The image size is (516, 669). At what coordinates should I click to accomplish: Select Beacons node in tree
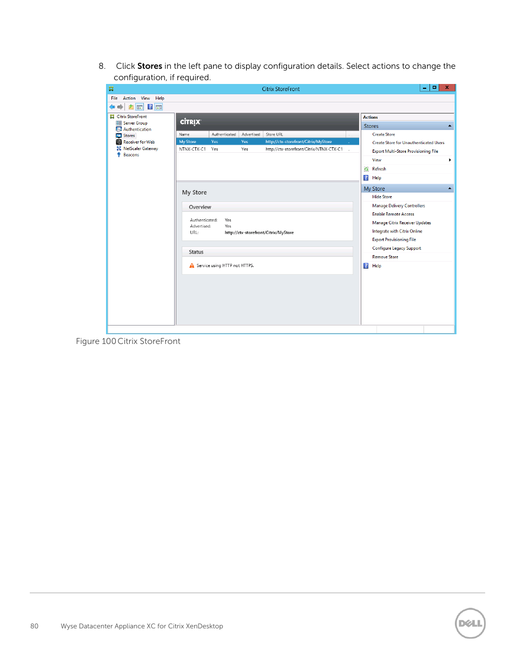click(x=131, y=155)
